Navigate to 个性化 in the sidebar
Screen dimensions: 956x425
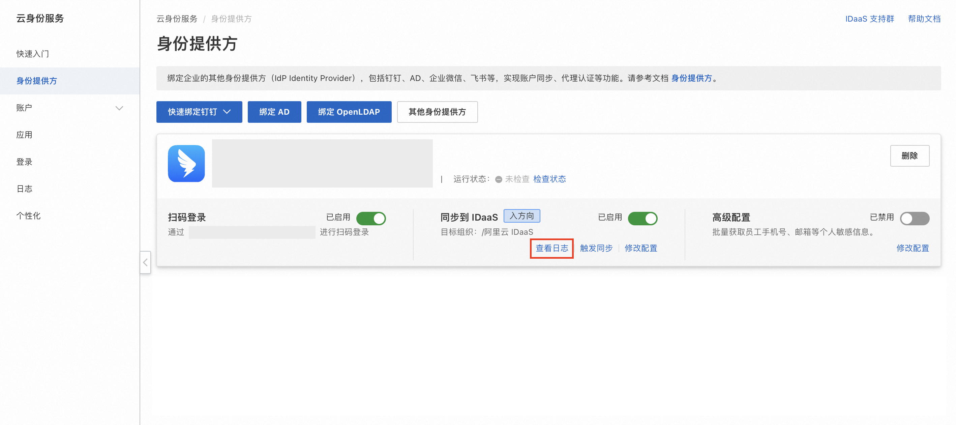click(x=29, y=216)
